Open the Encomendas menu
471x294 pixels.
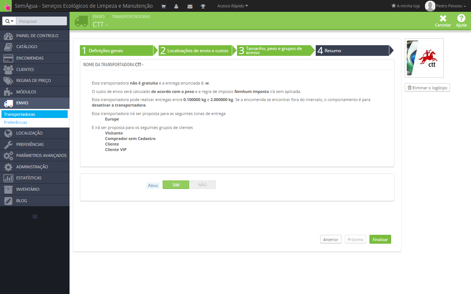[35, 58]
